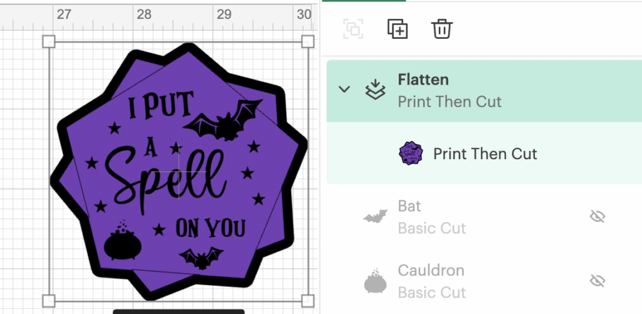Click the top-right selection handle

tap(308, 41)
